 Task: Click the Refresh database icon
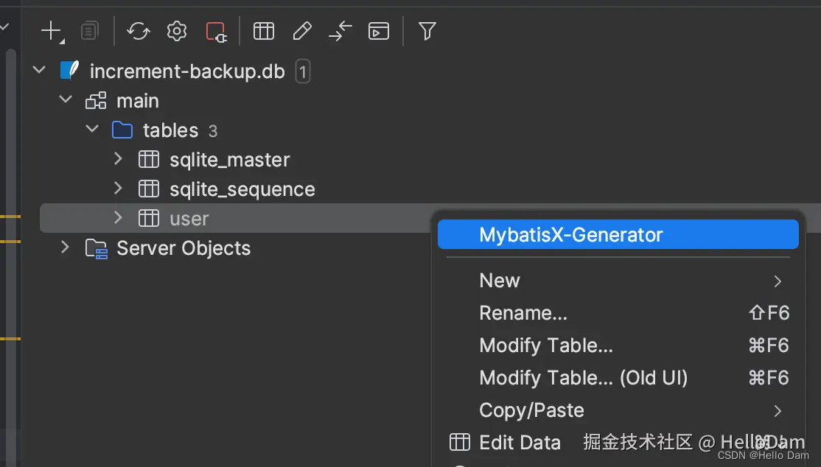138,31
